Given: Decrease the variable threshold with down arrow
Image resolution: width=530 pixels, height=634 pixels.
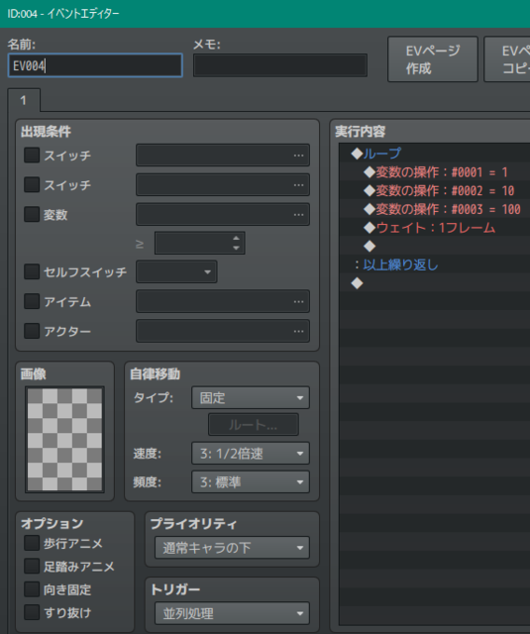Looking at the screenshot, I should click(236, 248).
